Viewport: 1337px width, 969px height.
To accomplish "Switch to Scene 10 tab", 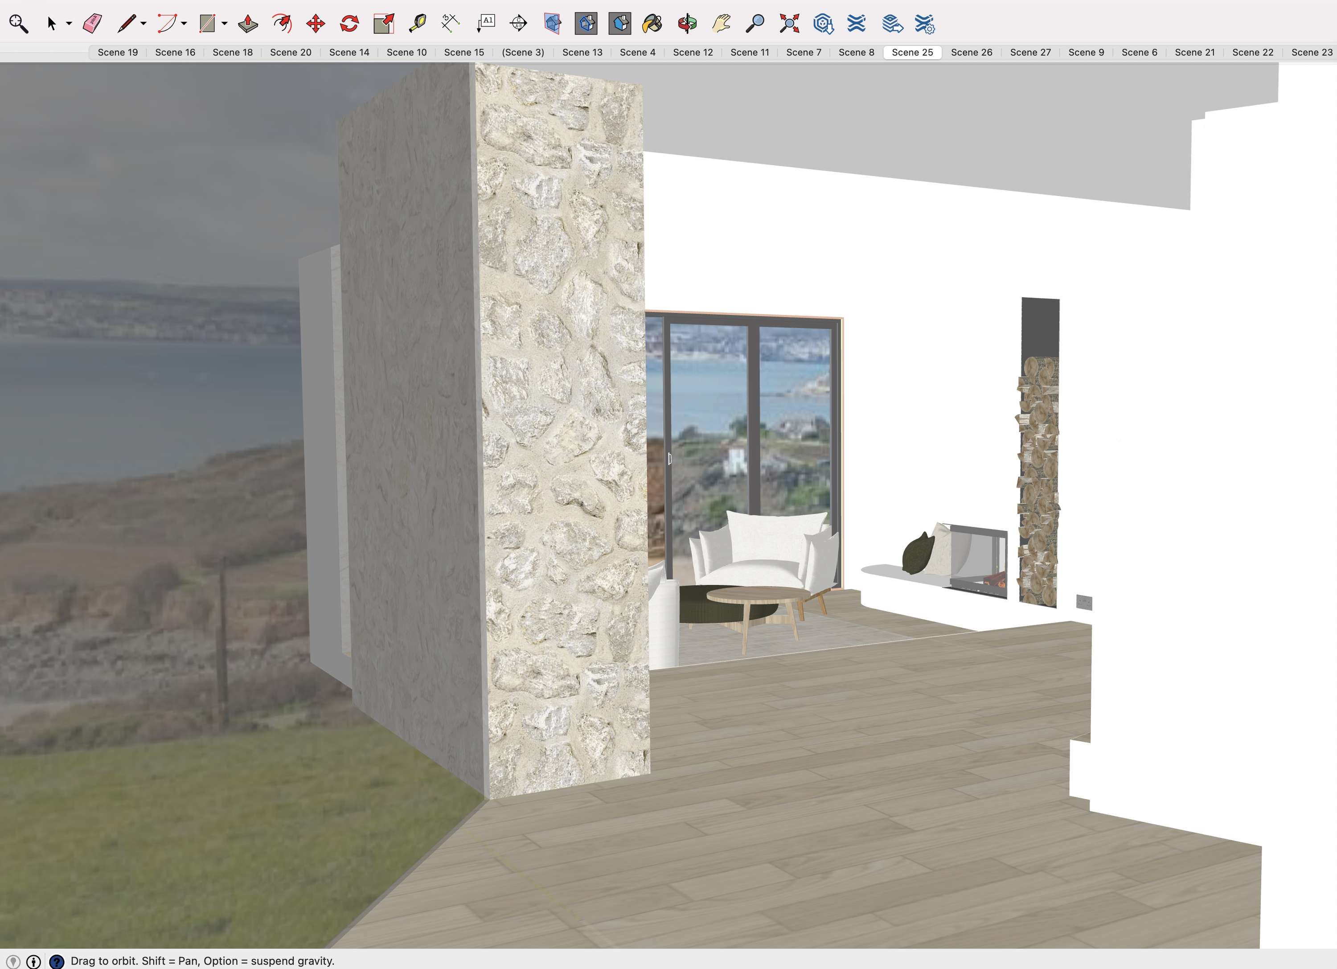I will point(407,53).
